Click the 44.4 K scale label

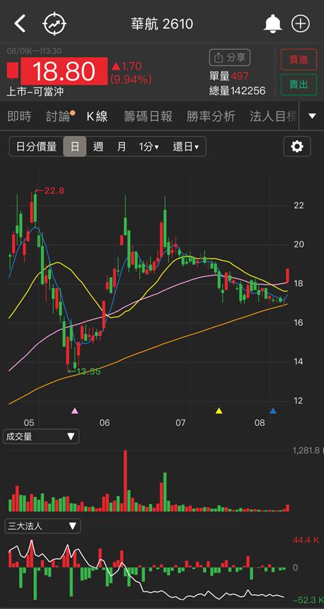click(x=306, y=540)
